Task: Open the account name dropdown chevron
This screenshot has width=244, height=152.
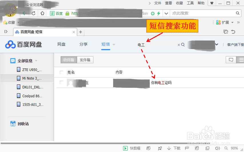Action: tap(217, 44)
